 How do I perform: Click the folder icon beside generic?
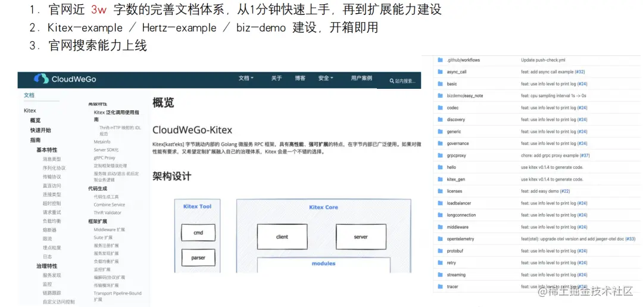440,131
